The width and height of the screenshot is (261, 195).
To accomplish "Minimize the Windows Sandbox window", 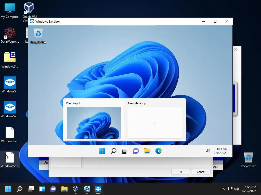I will point(204,21).
